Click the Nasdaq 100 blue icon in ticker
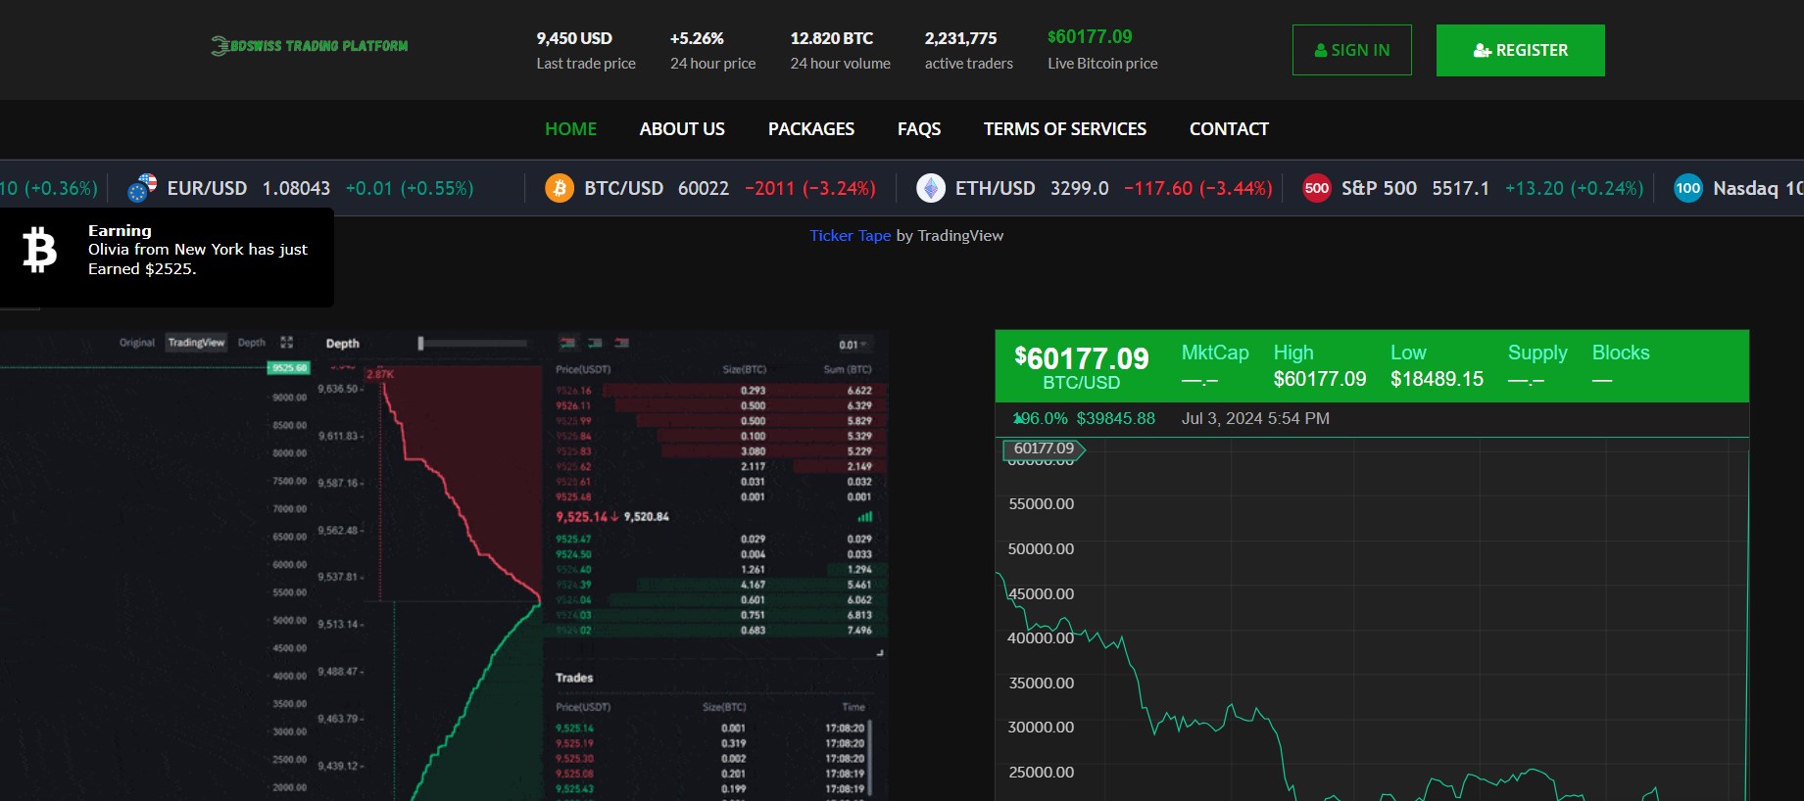The height and width of the screenshot is (801, 1804). pyautogui.click(x=1688, y=188)
